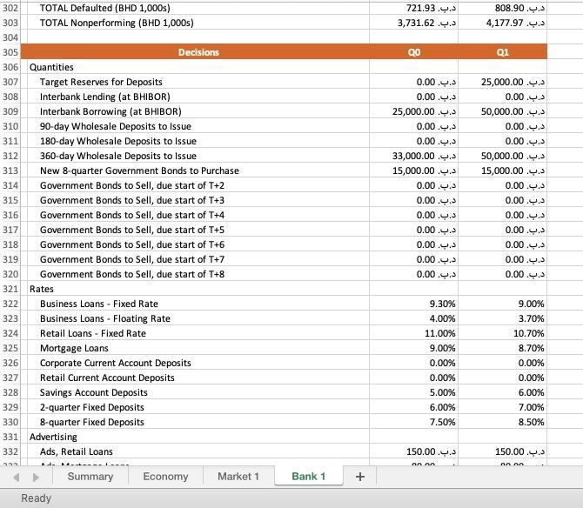The image size is (583, 508).
Task: Select the Rates label cell
Action: [x=198, y=289]
